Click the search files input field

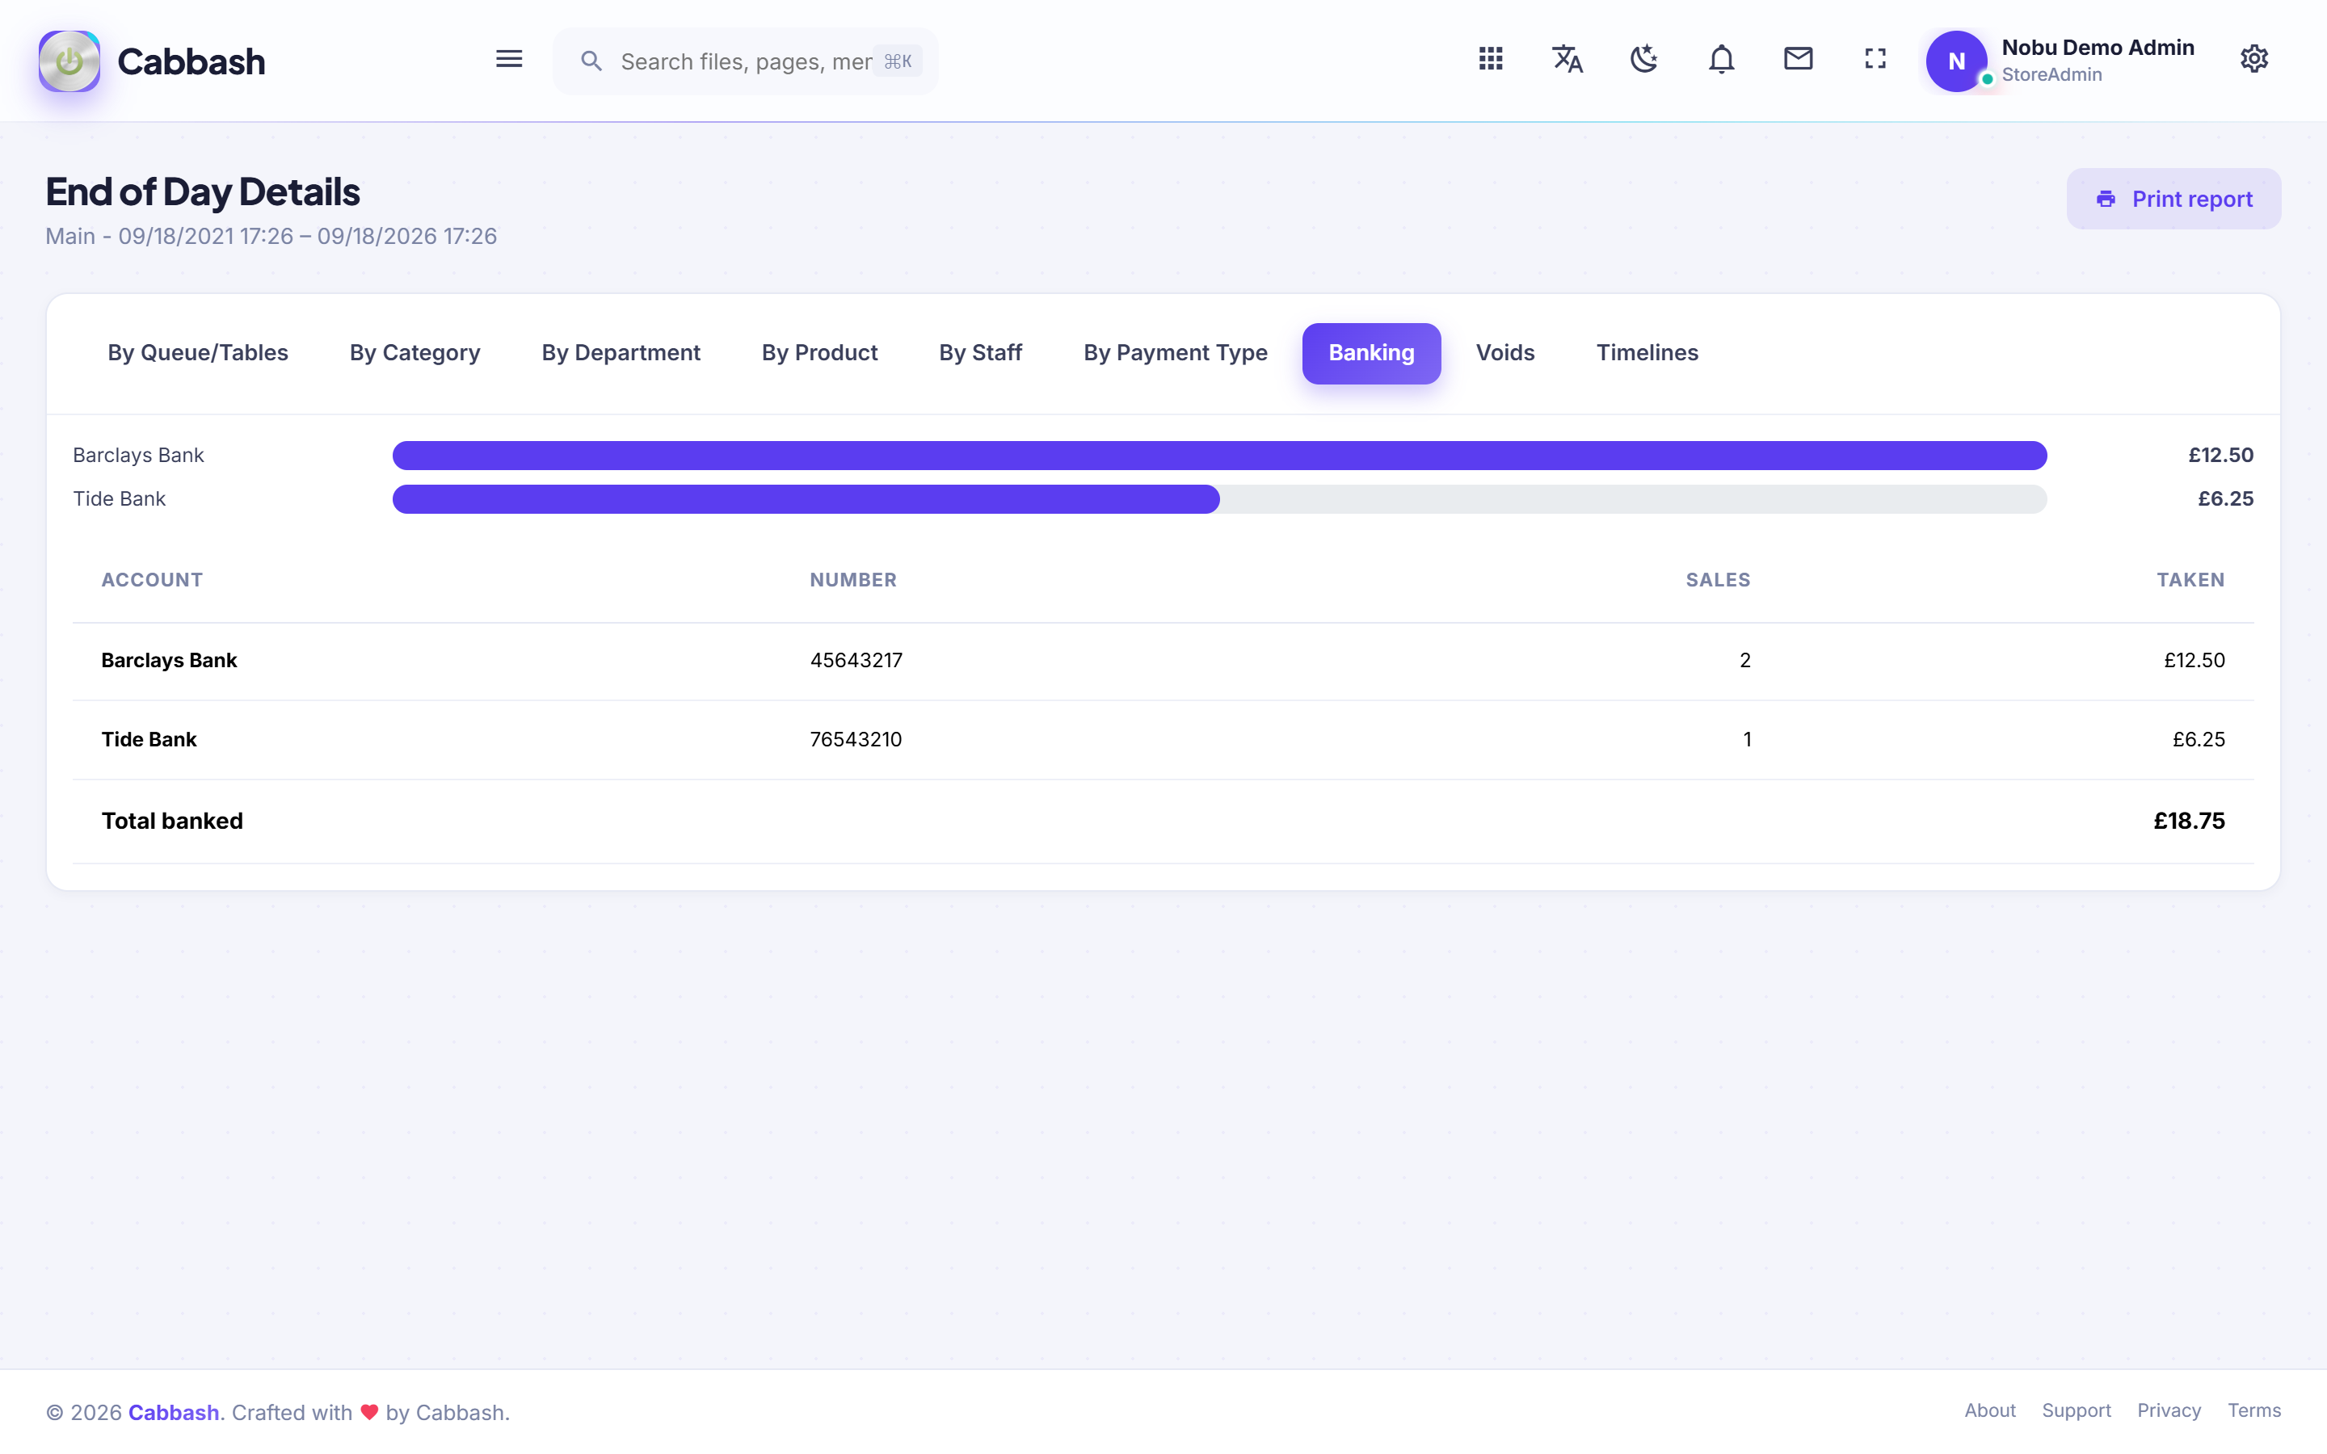[745, 61]
